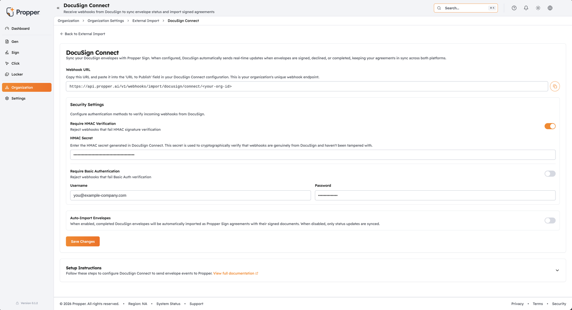Click the Username input field

tap(191, 195)
